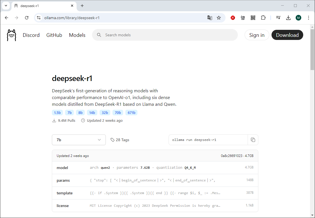Open the GitHub link
Image resolution: width=315 pixels, height=218 pixels.
[x=54, y=35]
